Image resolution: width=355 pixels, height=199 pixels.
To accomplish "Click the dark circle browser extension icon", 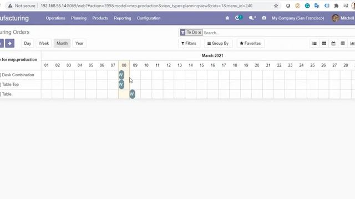I will click(x=288, y=6).
